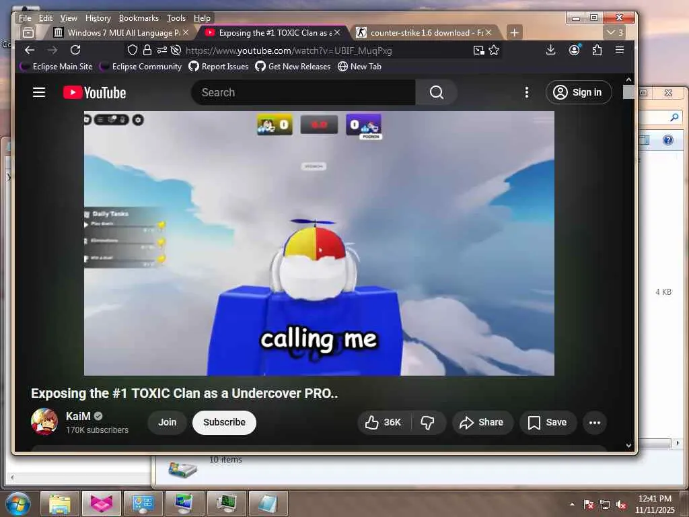This screenshot has width=689, height=517.
Task: Open the View menu
Action: tap(69, 18)
